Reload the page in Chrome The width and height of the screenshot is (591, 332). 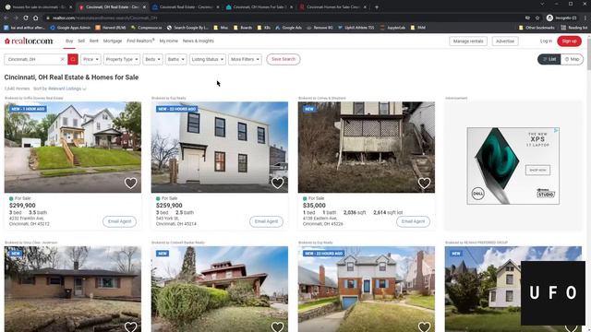pyautogui.click(x=26, y=18)
